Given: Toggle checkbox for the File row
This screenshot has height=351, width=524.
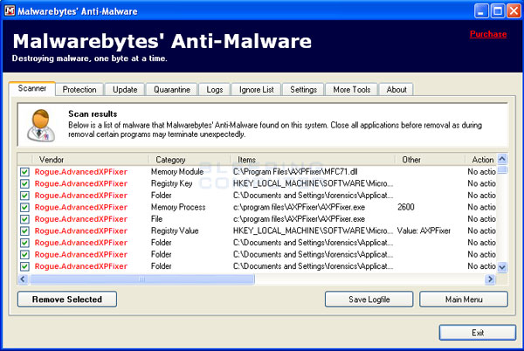Looking at the screenshot, I should pos(24,219).
